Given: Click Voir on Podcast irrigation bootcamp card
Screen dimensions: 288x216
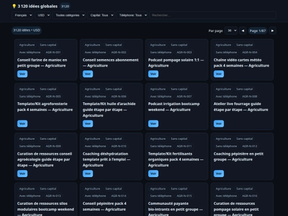Looking at the screenshot, I should pyautogui.click(x=154, y=124).
